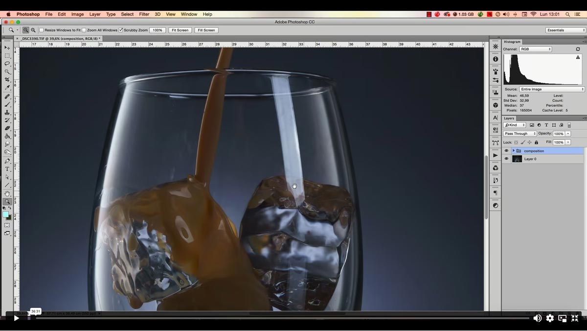Open the Source Entire Image dropdown

tap(552, 89)
